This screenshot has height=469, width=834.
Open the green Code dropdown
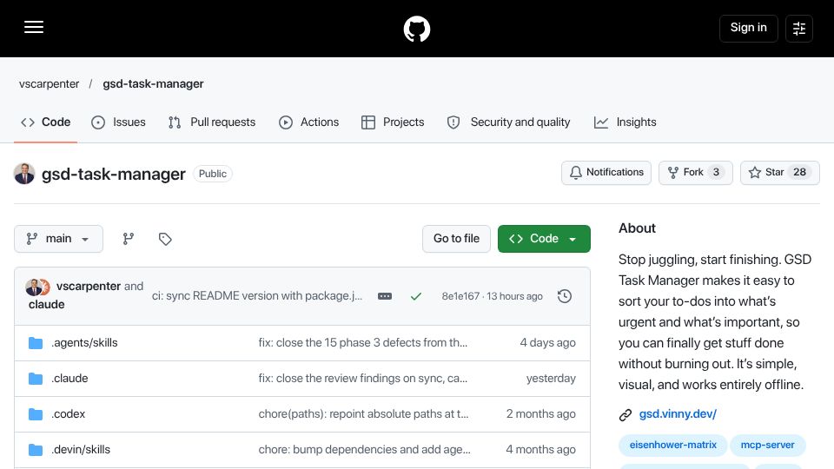click(x=544, y=239)
